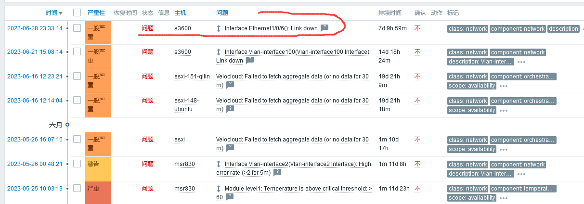
Task: Show hidden tags for the esxi-151-qilin problem
Action: (504, 86)
